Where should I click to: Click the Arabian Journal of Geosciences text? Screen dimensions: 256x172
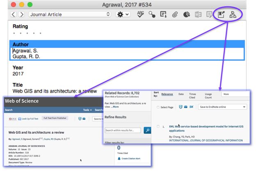coord(27,146)
